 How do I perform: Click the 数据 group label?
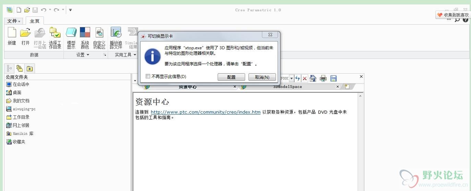(34, 55)
